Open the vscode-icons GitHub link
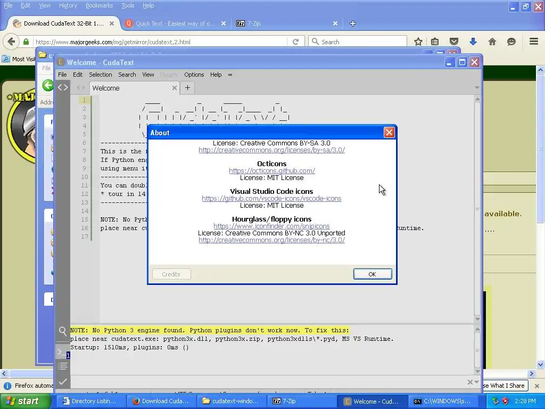Image resolution: width=545 pixels, height=409 pixels. 271,199
